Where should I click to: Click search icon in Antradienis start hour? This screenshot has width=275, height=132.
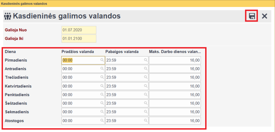(x=102, y=69)
